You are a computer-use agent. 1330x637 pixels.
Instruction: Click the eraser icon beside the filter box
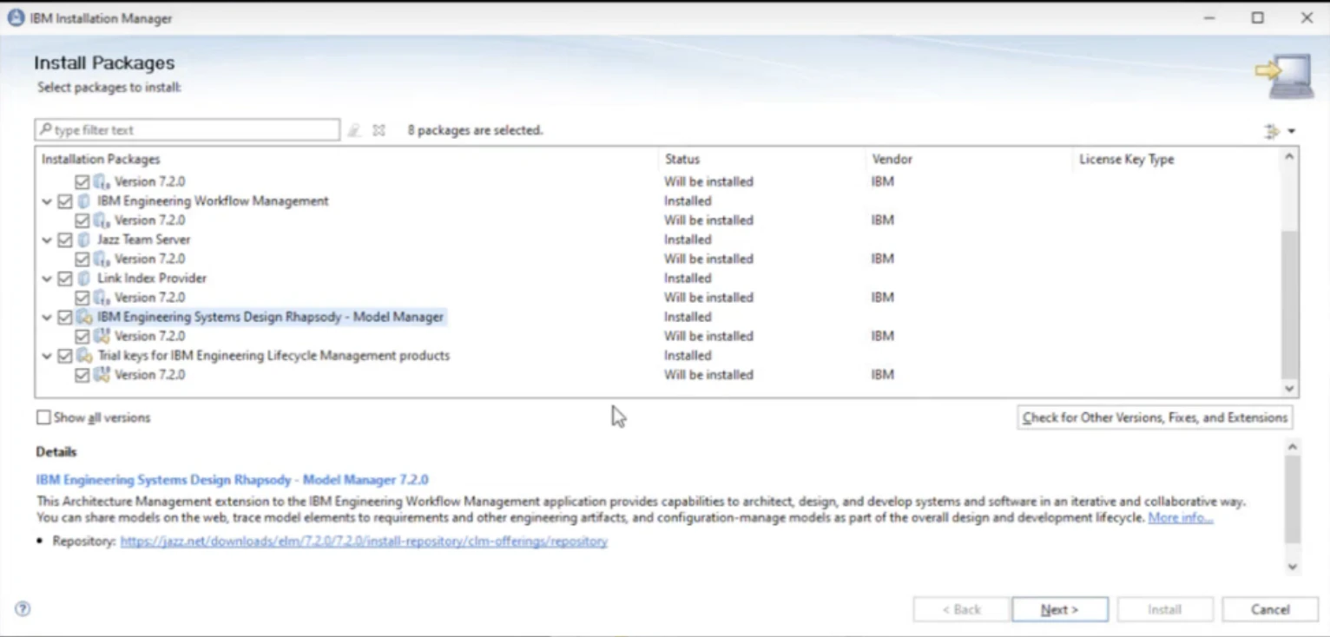tap(354, 130)
